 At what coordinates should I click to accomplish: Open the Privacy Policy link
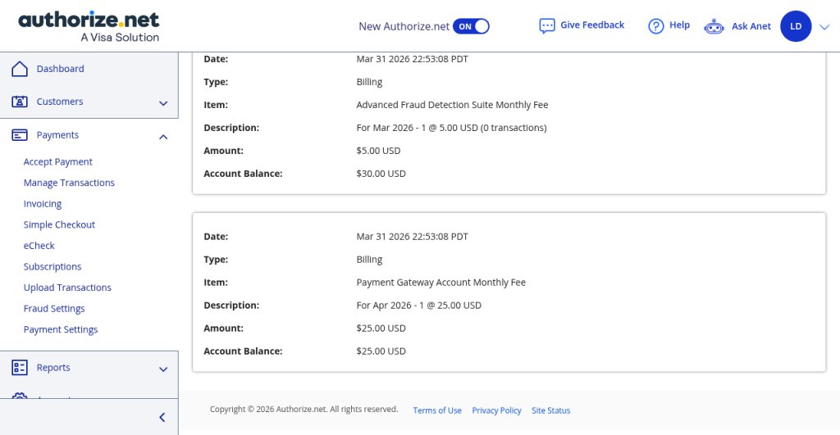pyautogui.click(x=496, y=410)
